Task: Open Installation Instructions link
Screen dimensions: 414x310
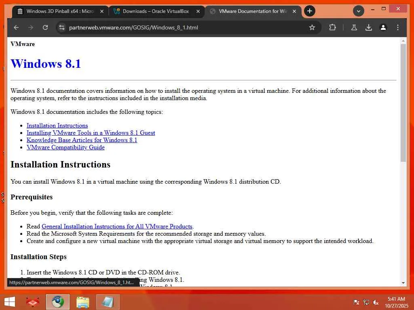Action: coord(57,126)
